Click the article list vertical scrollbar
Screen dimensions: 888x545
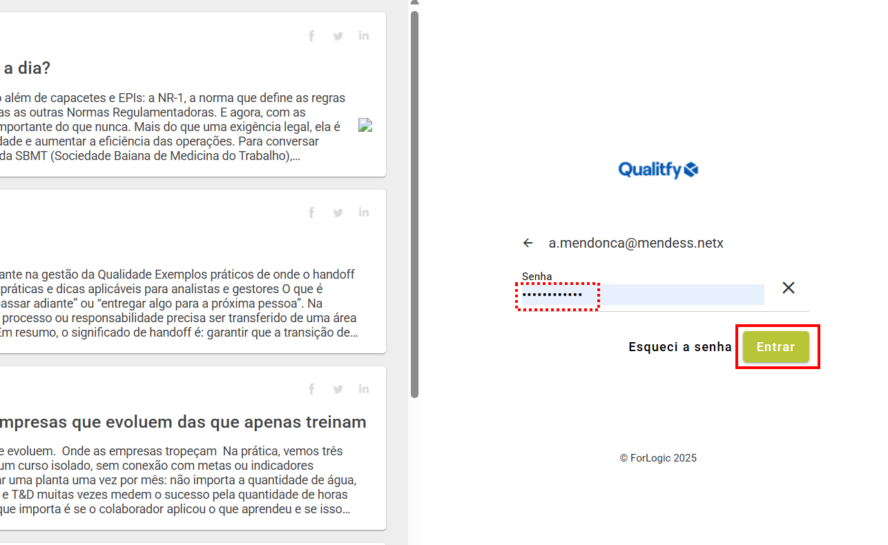tap(414, 207)
